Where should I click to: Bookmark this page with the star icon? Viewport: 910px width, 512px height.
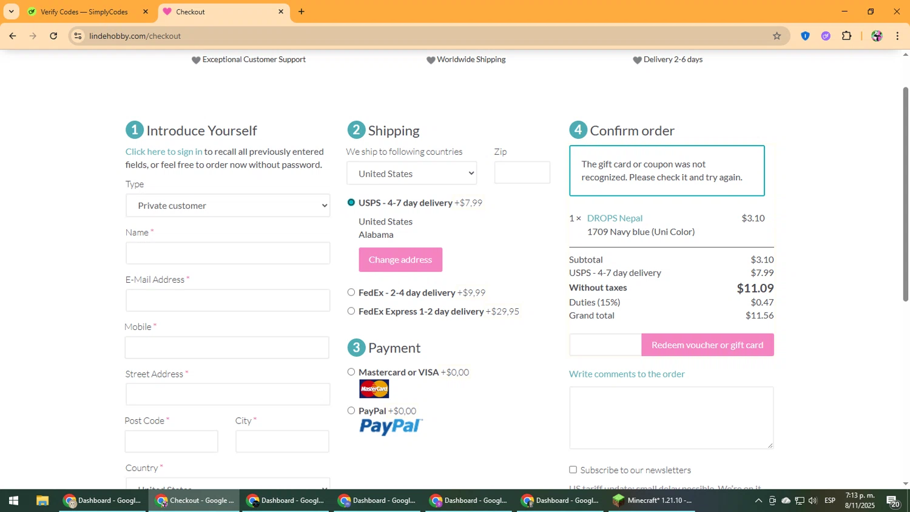tap(777, 36)
